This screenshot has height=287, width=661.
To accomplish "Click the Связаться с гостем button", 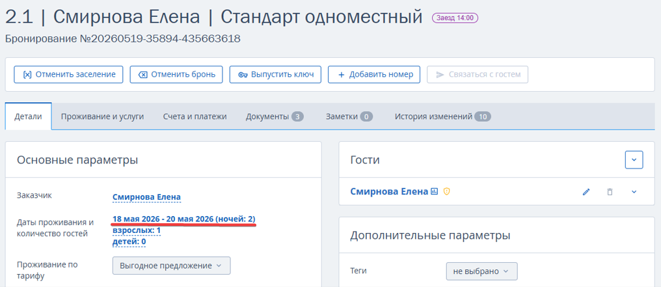I will [x=478, y=75].
